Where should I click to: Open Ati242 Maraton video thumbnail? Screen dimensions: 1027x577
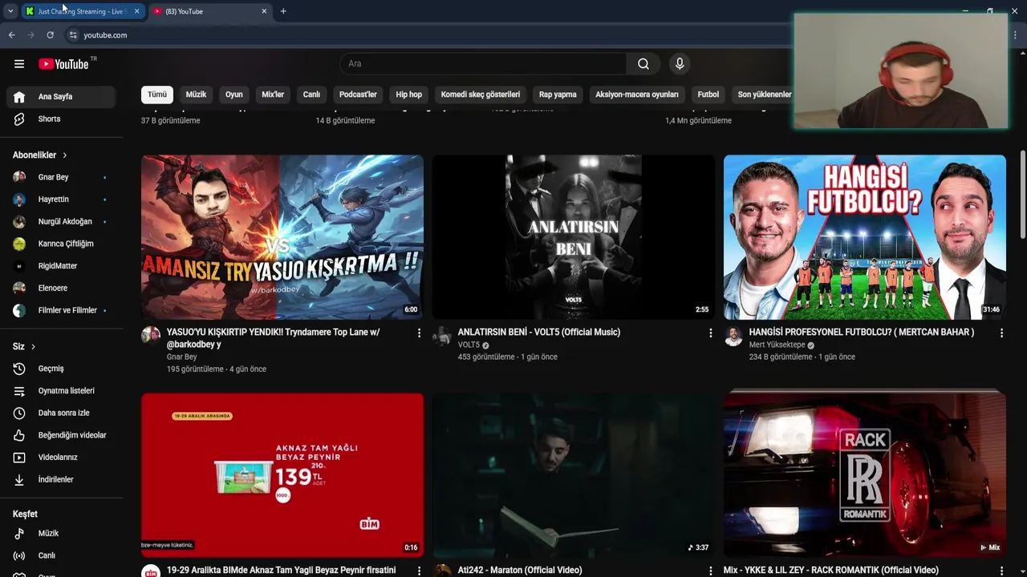[574, 475]
